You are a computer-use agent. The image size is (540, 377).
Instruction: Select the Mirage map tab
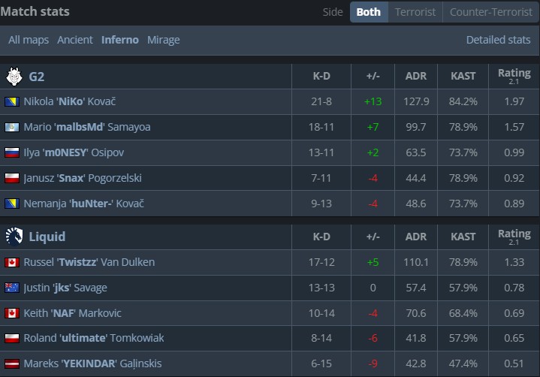(163, 40)
